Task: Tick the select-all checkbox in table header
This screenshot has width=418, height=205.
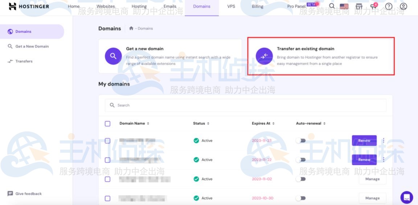Action: click(x=107, y=124)
